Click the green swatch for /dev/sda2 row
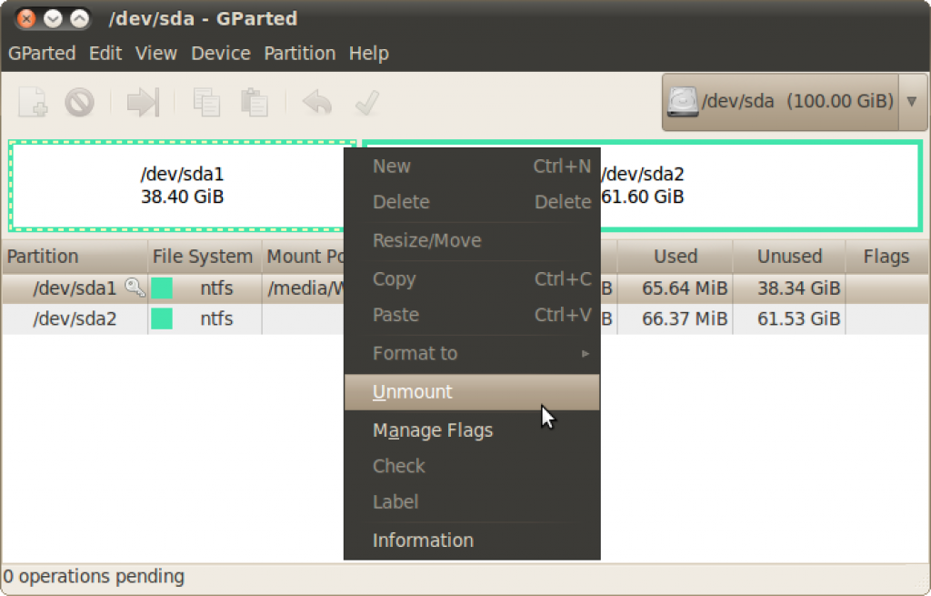This screenshot has width=931, height=596. [162, 319]
